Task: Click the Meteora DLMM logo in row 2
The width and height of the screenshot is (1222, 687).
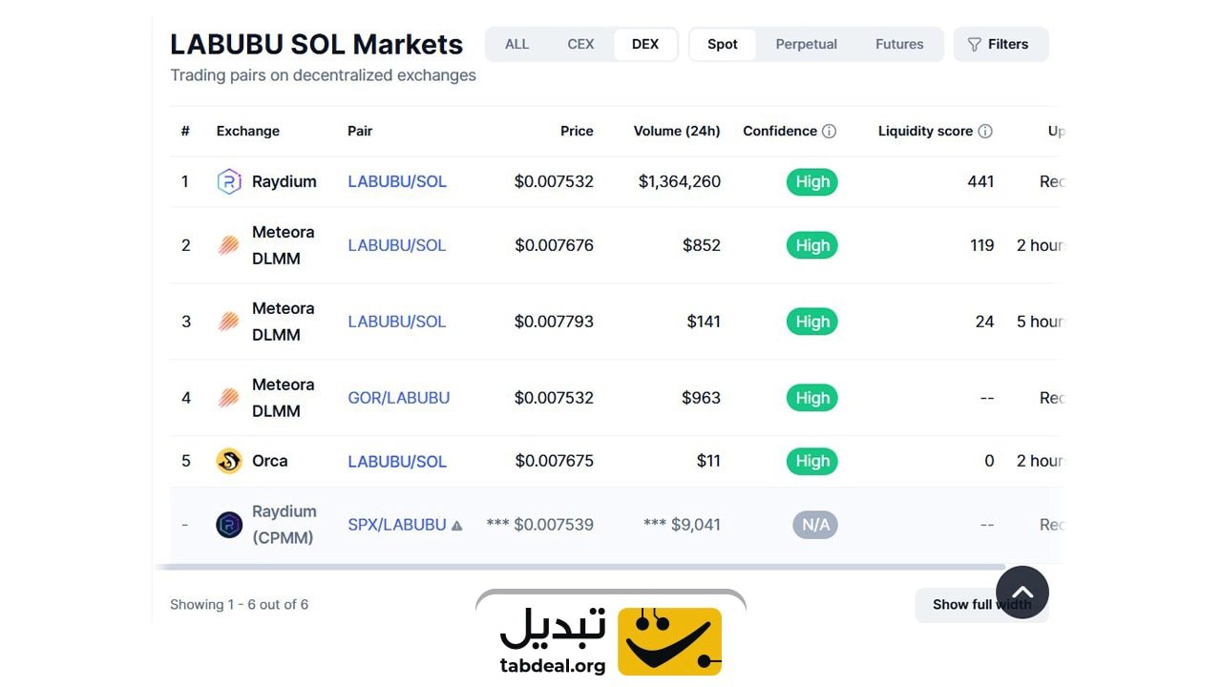Action: 229,245
